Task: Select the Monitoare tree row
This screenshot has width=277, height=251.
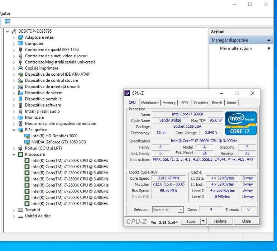Action: point(34,118)
